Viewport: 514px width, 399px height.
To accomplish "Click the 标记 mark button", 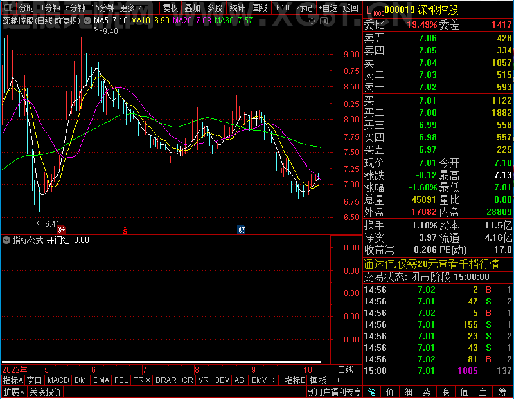I will 305,8.
